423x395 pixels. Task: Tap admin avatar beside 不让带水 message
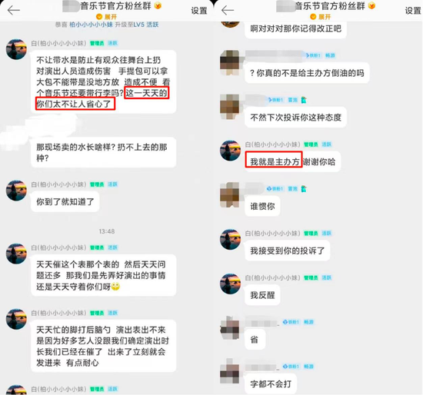click(16, 49)
